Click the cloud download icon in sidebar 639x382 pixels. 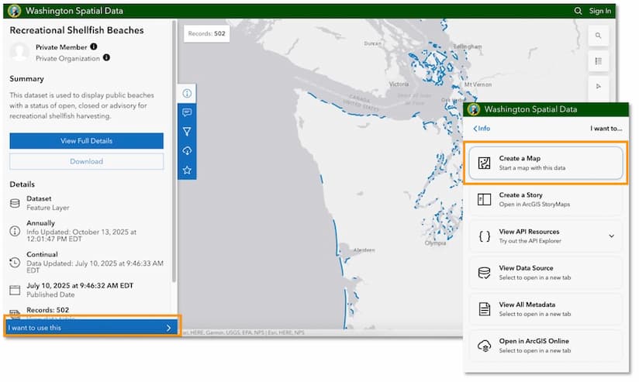click(187, 150)
